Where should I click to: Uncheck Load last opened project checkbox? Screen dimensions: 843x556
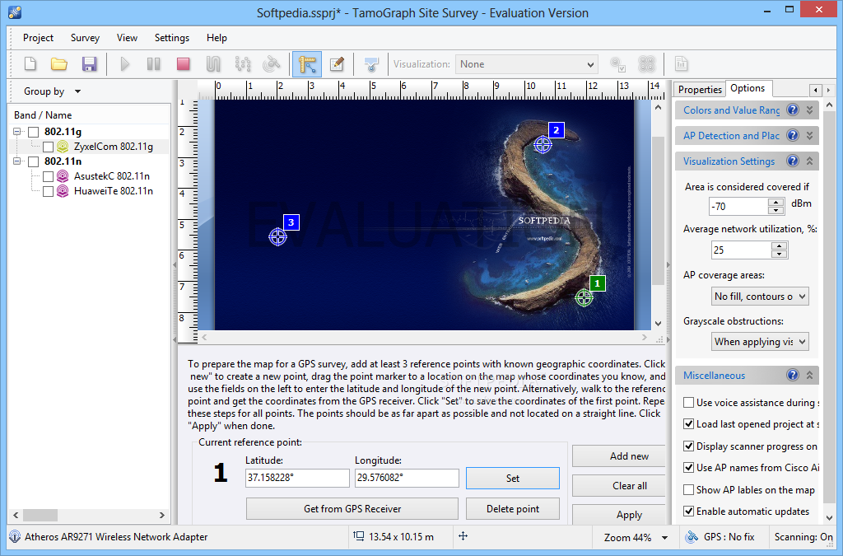(688, 424)
